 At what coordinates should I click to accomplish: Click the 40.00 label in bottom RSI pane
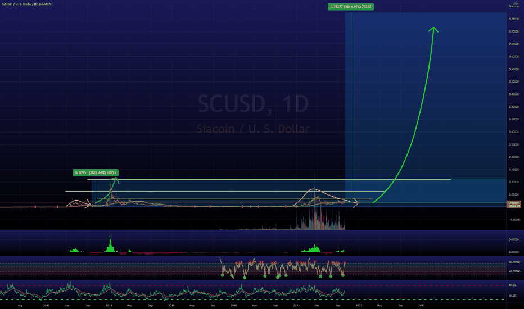tap(512, 296)
